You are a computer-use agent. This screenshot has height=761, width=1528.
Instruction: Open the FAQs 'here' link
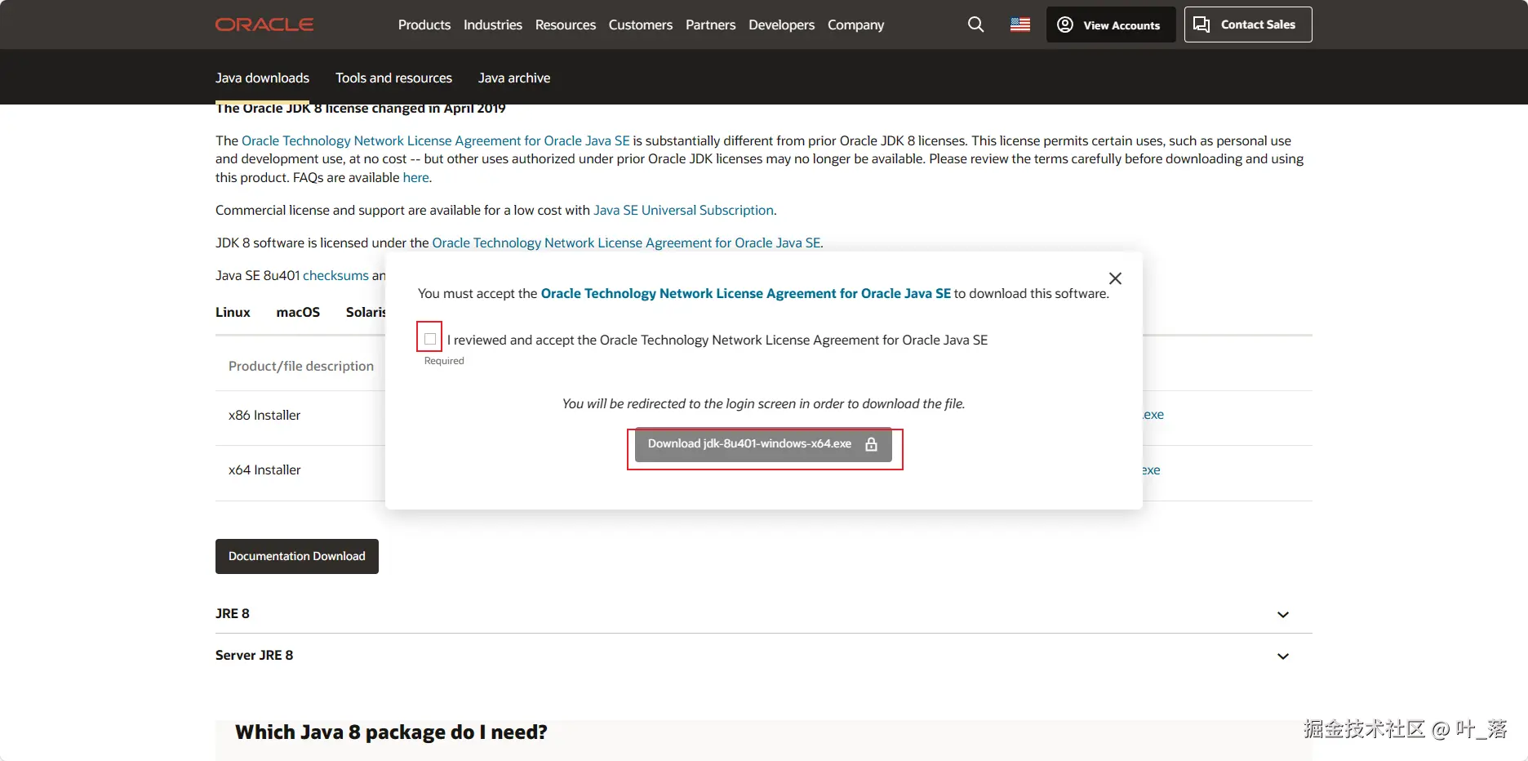415,177
